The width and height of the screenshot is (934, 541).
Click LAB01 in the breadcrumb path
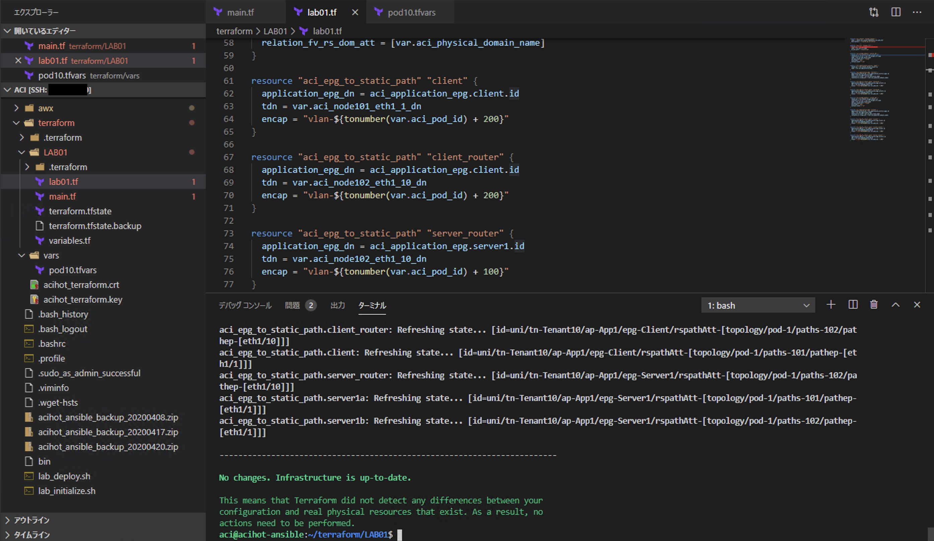tap(275, 31)
